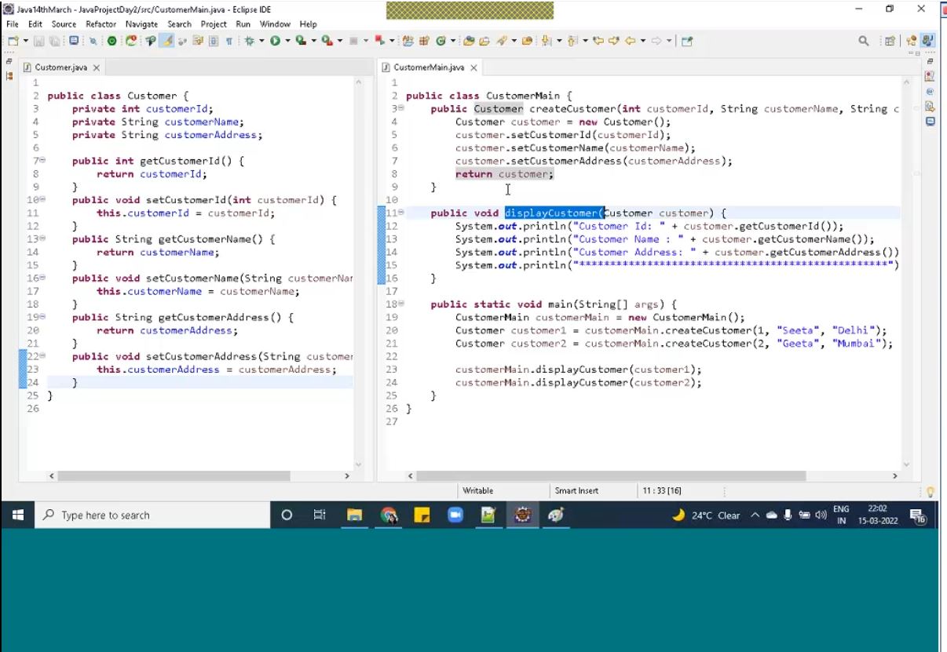
Task: Switch to the Java perspective icon
Action: point(927,41)
